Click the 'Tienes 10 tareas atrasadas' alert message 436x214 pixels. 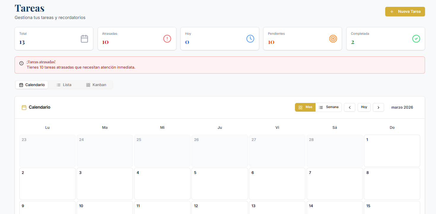tap(81, 67)
